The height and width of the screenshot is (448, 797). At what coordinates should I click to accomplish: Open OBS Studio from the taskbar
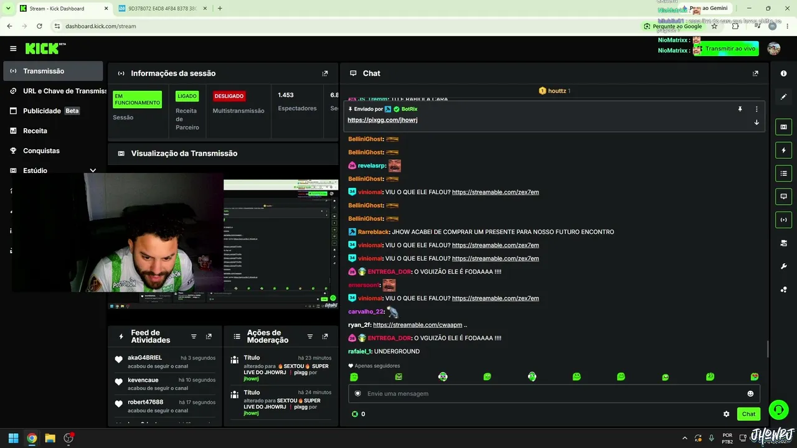(69, 438)
